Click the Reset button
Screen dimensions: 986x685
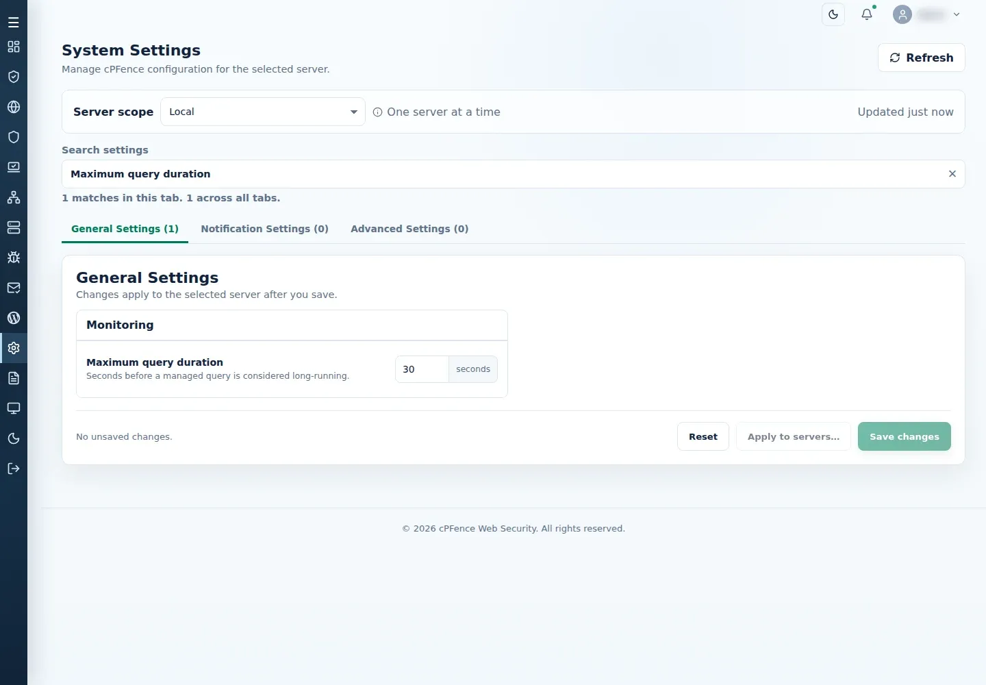[x=703, y=436]
